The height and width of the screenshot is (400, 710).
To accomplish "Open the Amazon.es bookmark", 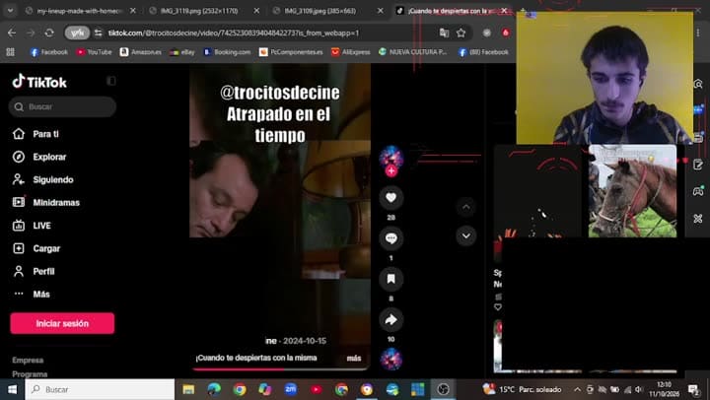I will click(x=140, y=52).
